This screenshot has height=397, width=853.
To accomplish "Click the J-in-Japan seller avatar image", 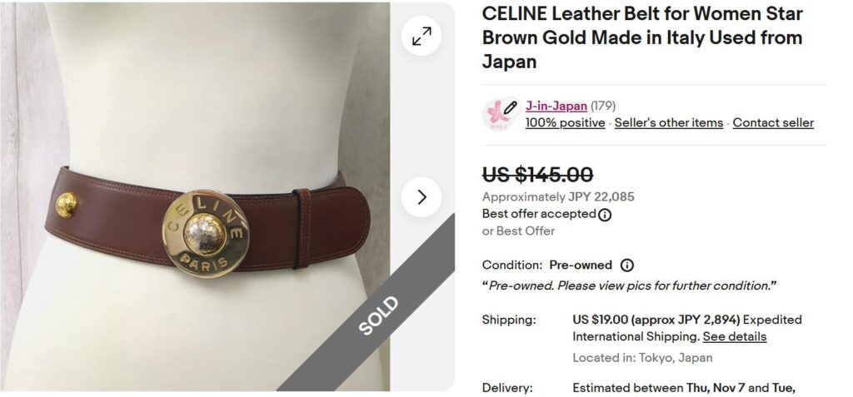I will point(498,115).
